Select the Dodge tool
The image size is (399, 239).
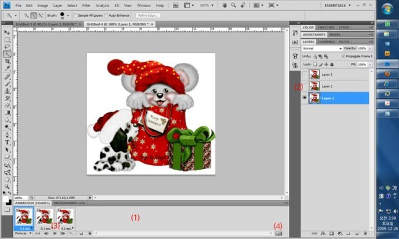pos(7,127)
